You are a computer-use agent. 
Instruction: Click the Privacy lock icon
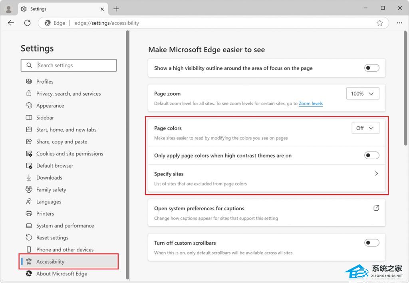point(29,94)
